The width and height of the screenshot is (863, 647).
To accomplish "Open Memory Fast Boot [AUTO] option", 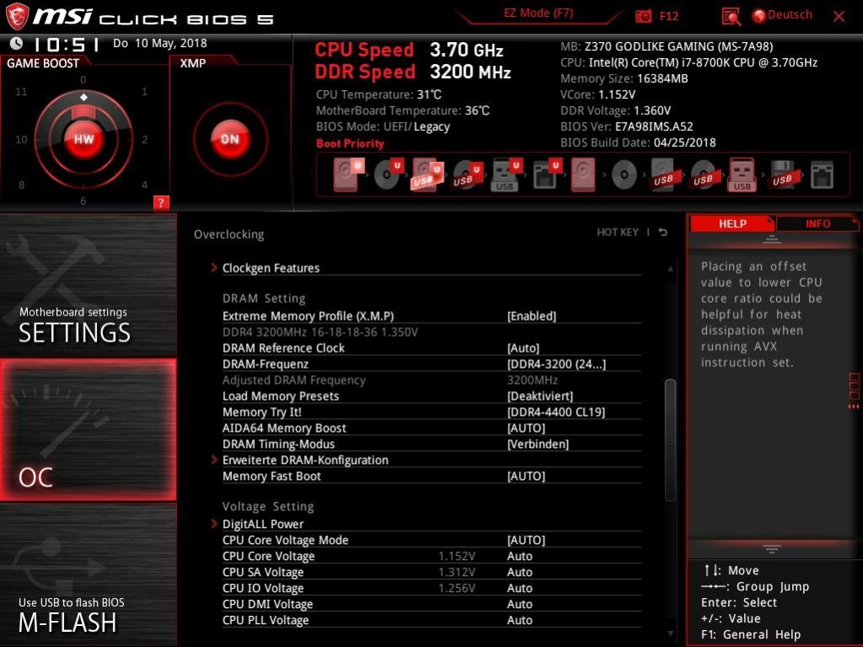I will (x=526, y=476).
